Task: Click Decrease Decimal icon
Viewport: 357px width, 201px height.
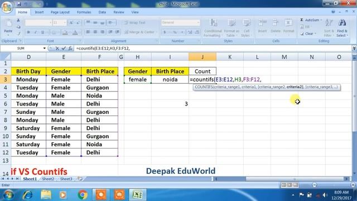Action: click(x=197, y=32)
